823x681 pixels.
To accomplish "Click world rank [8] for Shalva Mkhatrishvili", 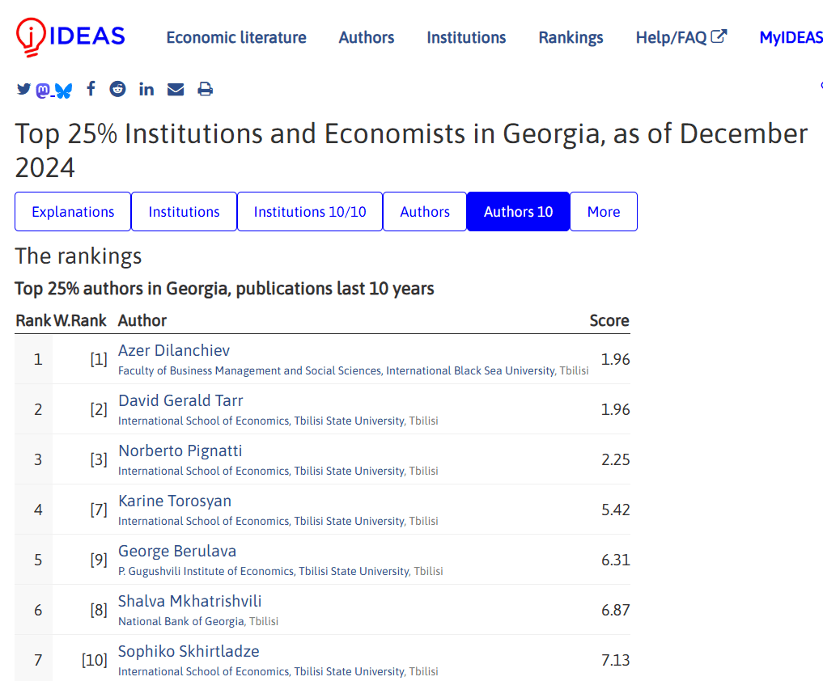I will [99, 610].
